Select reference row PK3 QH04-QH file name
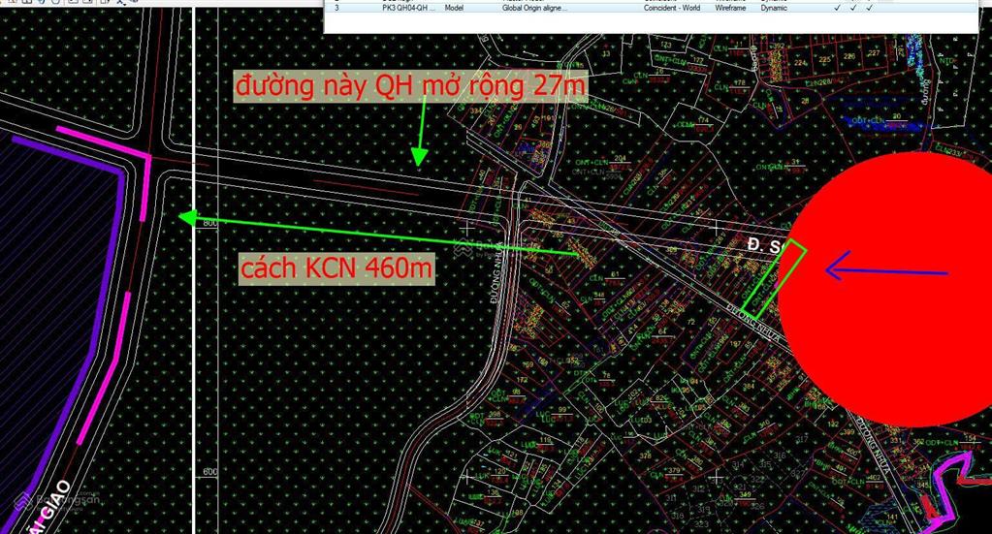Image resolution: width=992 pixels, height=534 pixels. coord(408,8)
